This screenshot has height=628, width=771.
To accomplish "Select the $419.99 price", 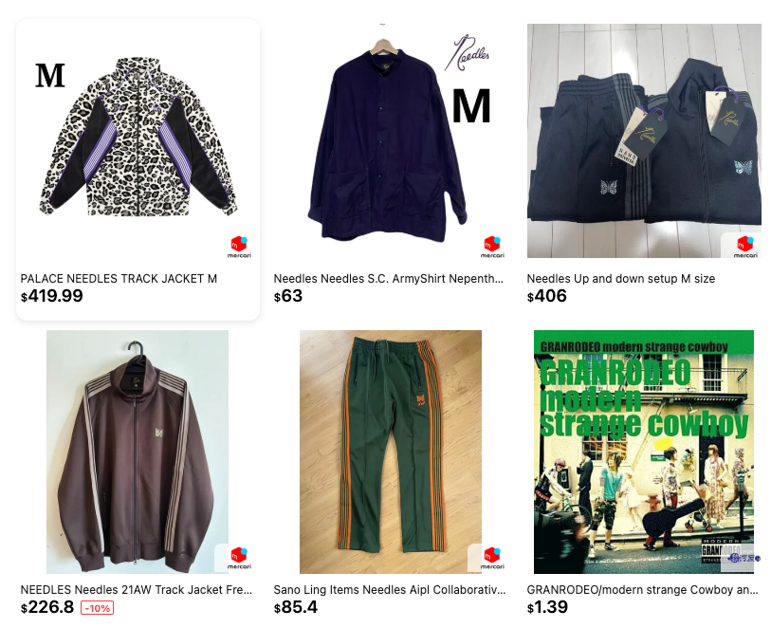I will click(51, 296).
